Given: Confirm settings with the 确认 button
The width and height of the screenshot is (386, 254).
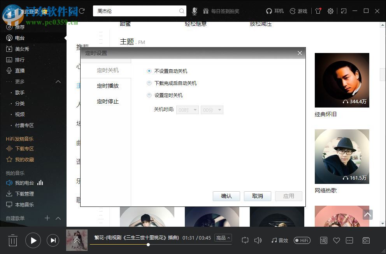Looking at the screenshot, I should coord(226,196).
